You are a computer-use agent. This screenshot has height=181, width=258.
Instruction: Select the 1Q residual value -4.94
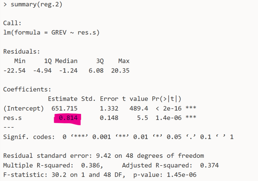pos(42,70)
